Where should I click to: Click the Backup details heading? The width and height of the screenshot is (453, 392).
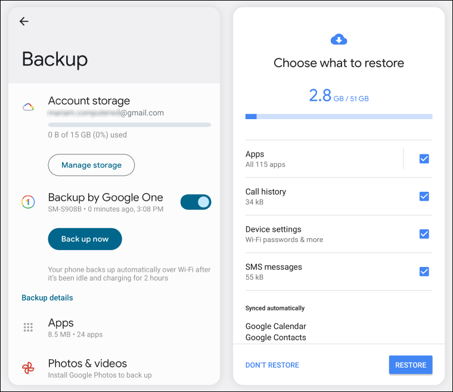[47, 298]
